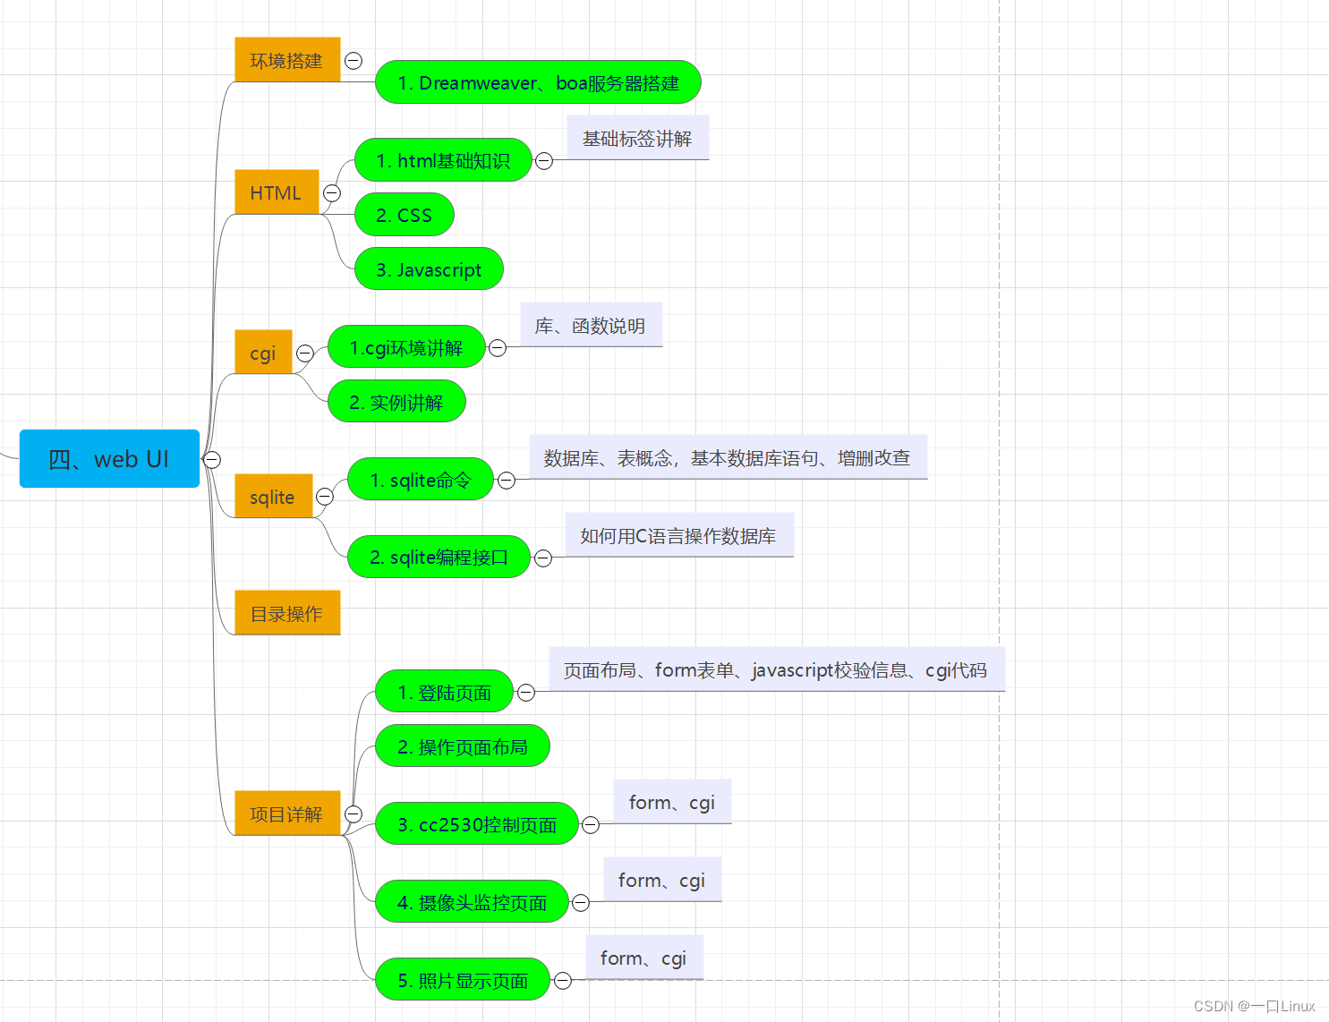Click the form、cgi note beside cc2530控制页面
The height and width of the screenshot is (1022, 1329).
click(x=672, y=802)
